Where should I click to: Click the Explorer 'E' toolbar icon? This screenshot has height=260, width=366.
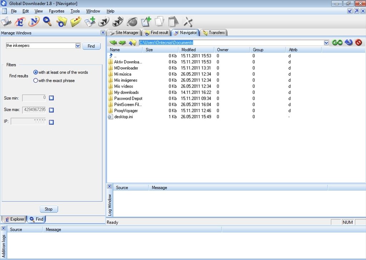[x=20, y=22]
